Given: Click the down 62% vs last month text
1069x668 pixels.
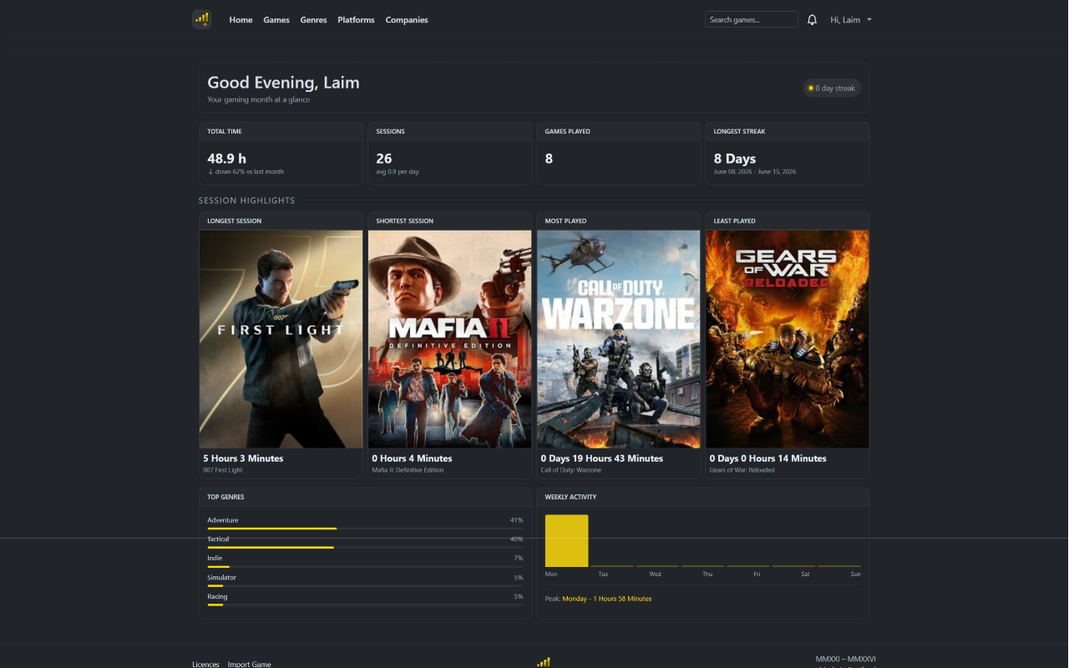Looking at the screenshot, I should click(246, 172).
